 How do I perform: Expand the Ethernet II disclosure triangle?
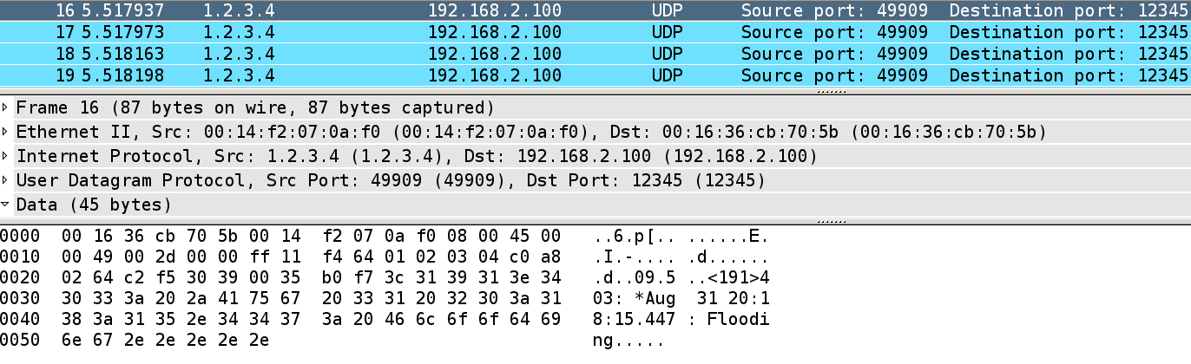click(7, 133)
